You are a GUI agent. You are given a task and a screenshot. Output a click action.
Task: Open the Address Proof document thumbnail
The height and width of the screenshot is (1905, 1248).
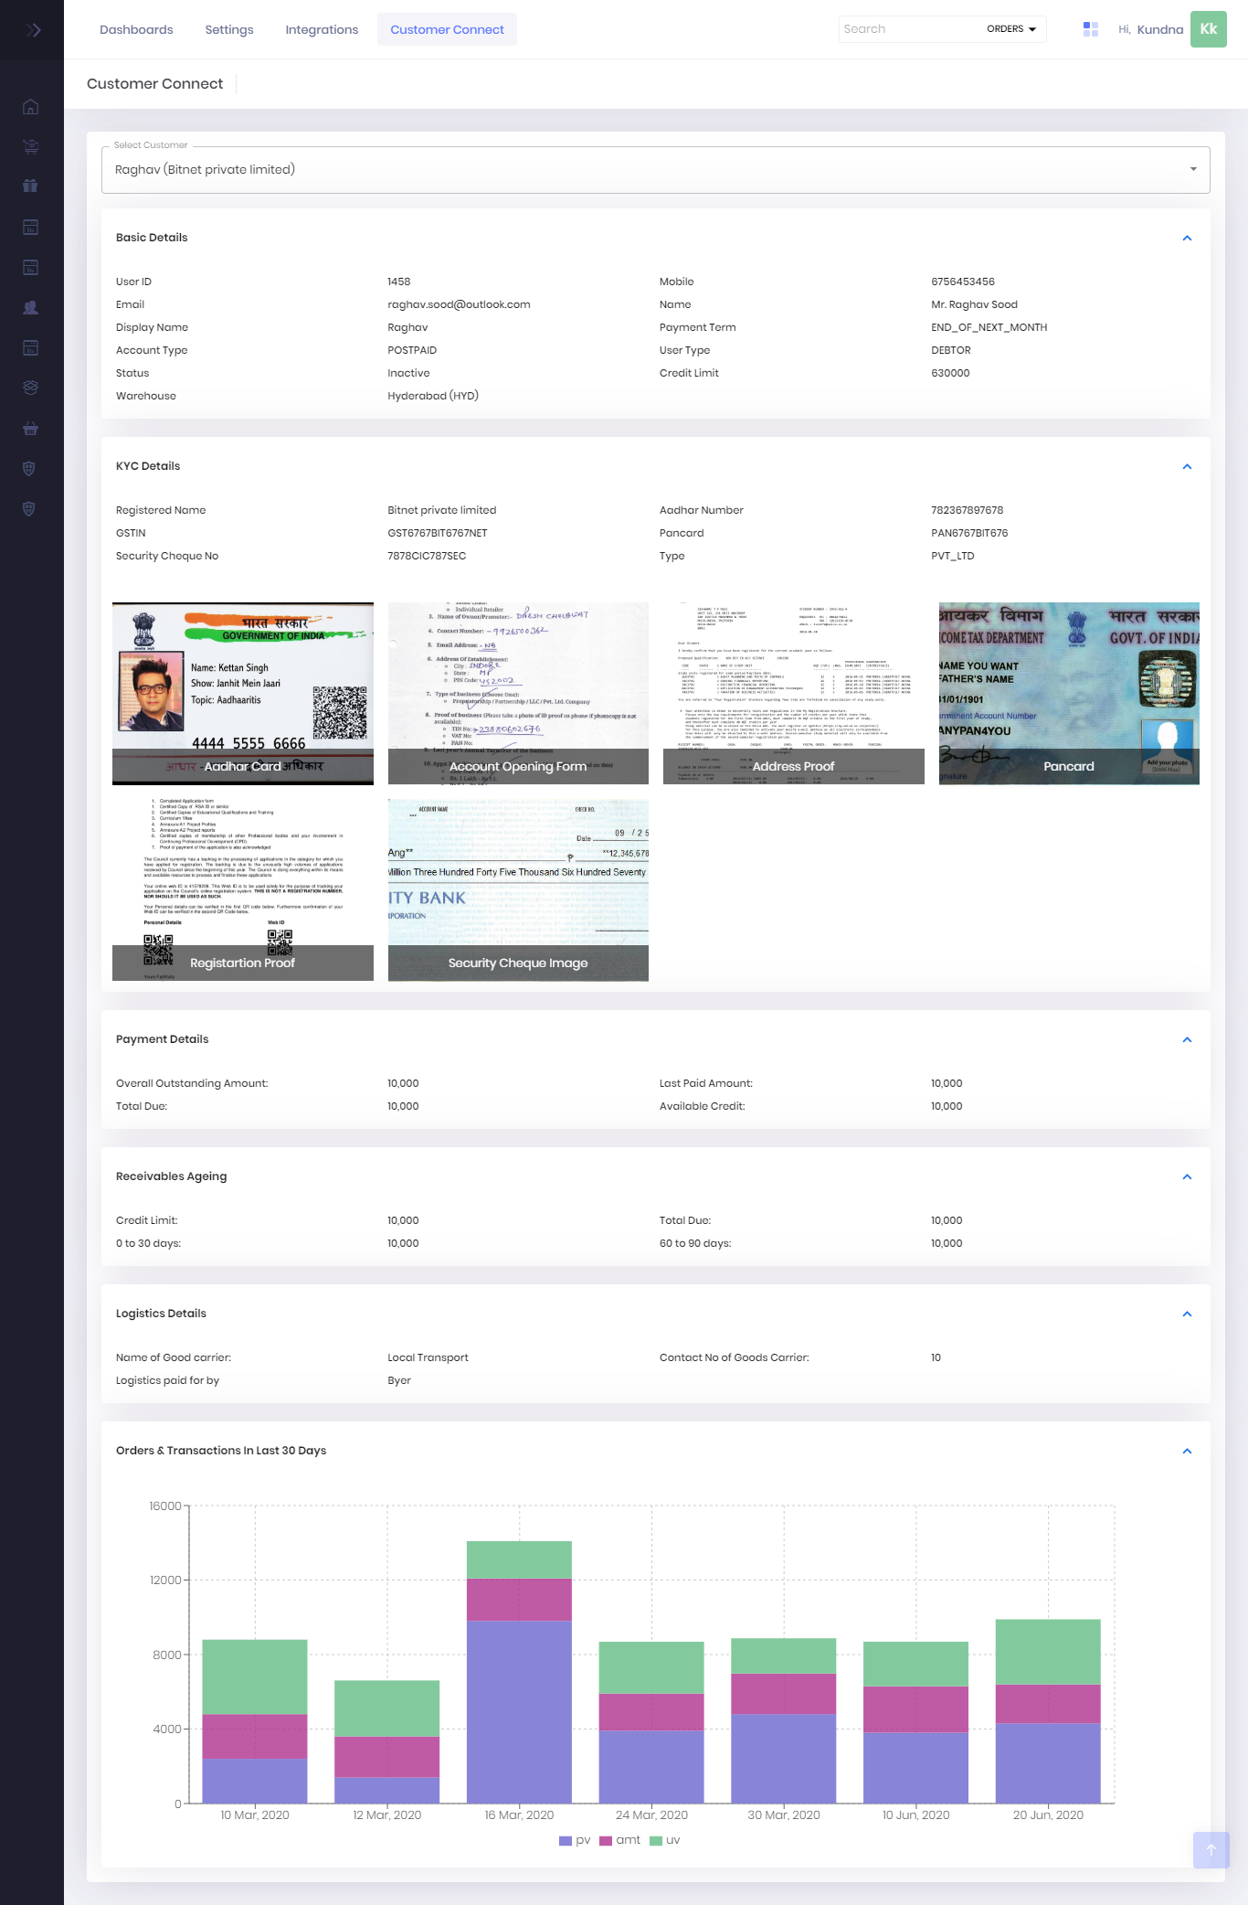[x=794, y=694]
